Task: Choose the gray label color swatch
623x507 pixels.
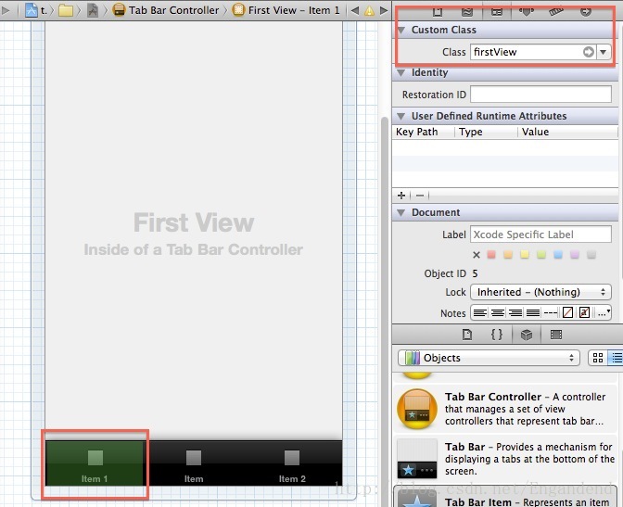Action: (591, 254)
